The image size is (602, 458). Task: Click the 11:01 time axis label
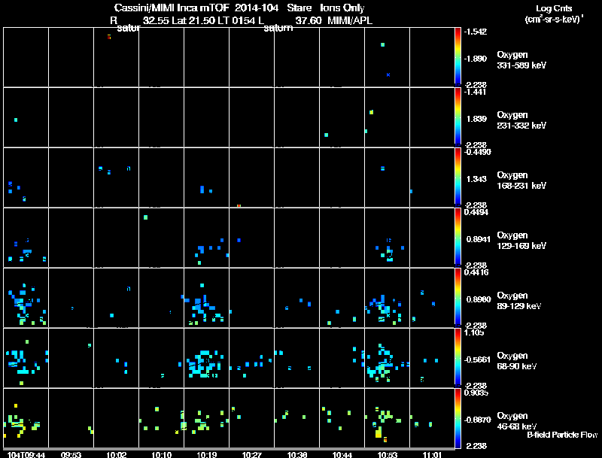tap(432, 455)
